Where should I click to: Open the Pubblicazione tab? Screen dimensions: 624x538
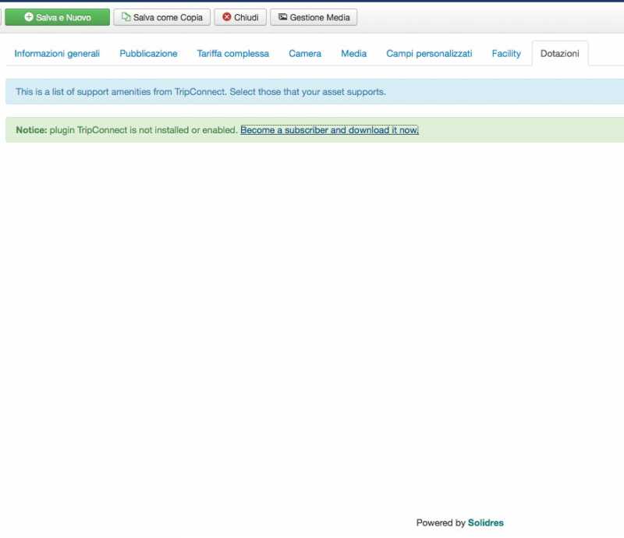click(x=148, y=54)
